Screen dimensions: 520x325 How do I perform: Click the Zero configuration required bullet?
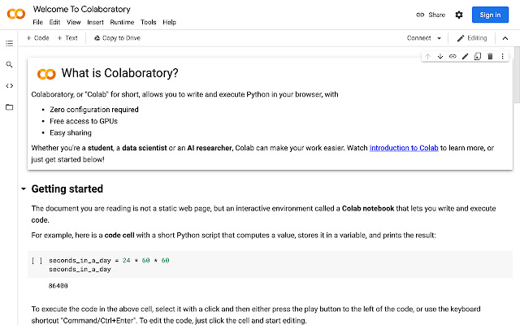[x=94, y=110]
